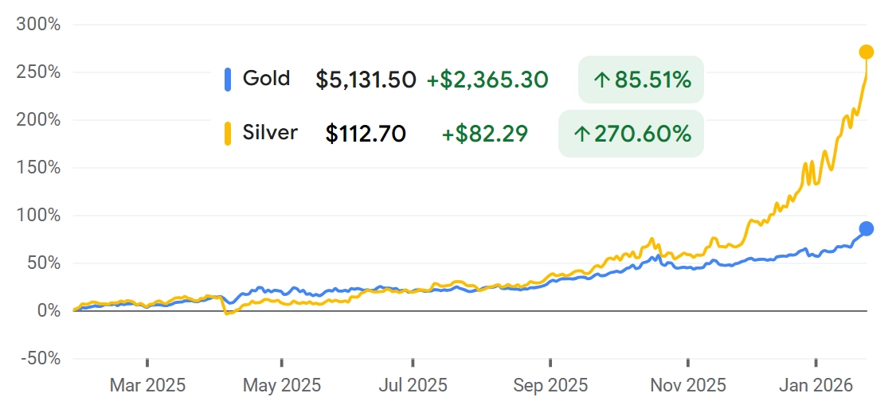Click the Silver change value +$82.29

tap(484, 134)
